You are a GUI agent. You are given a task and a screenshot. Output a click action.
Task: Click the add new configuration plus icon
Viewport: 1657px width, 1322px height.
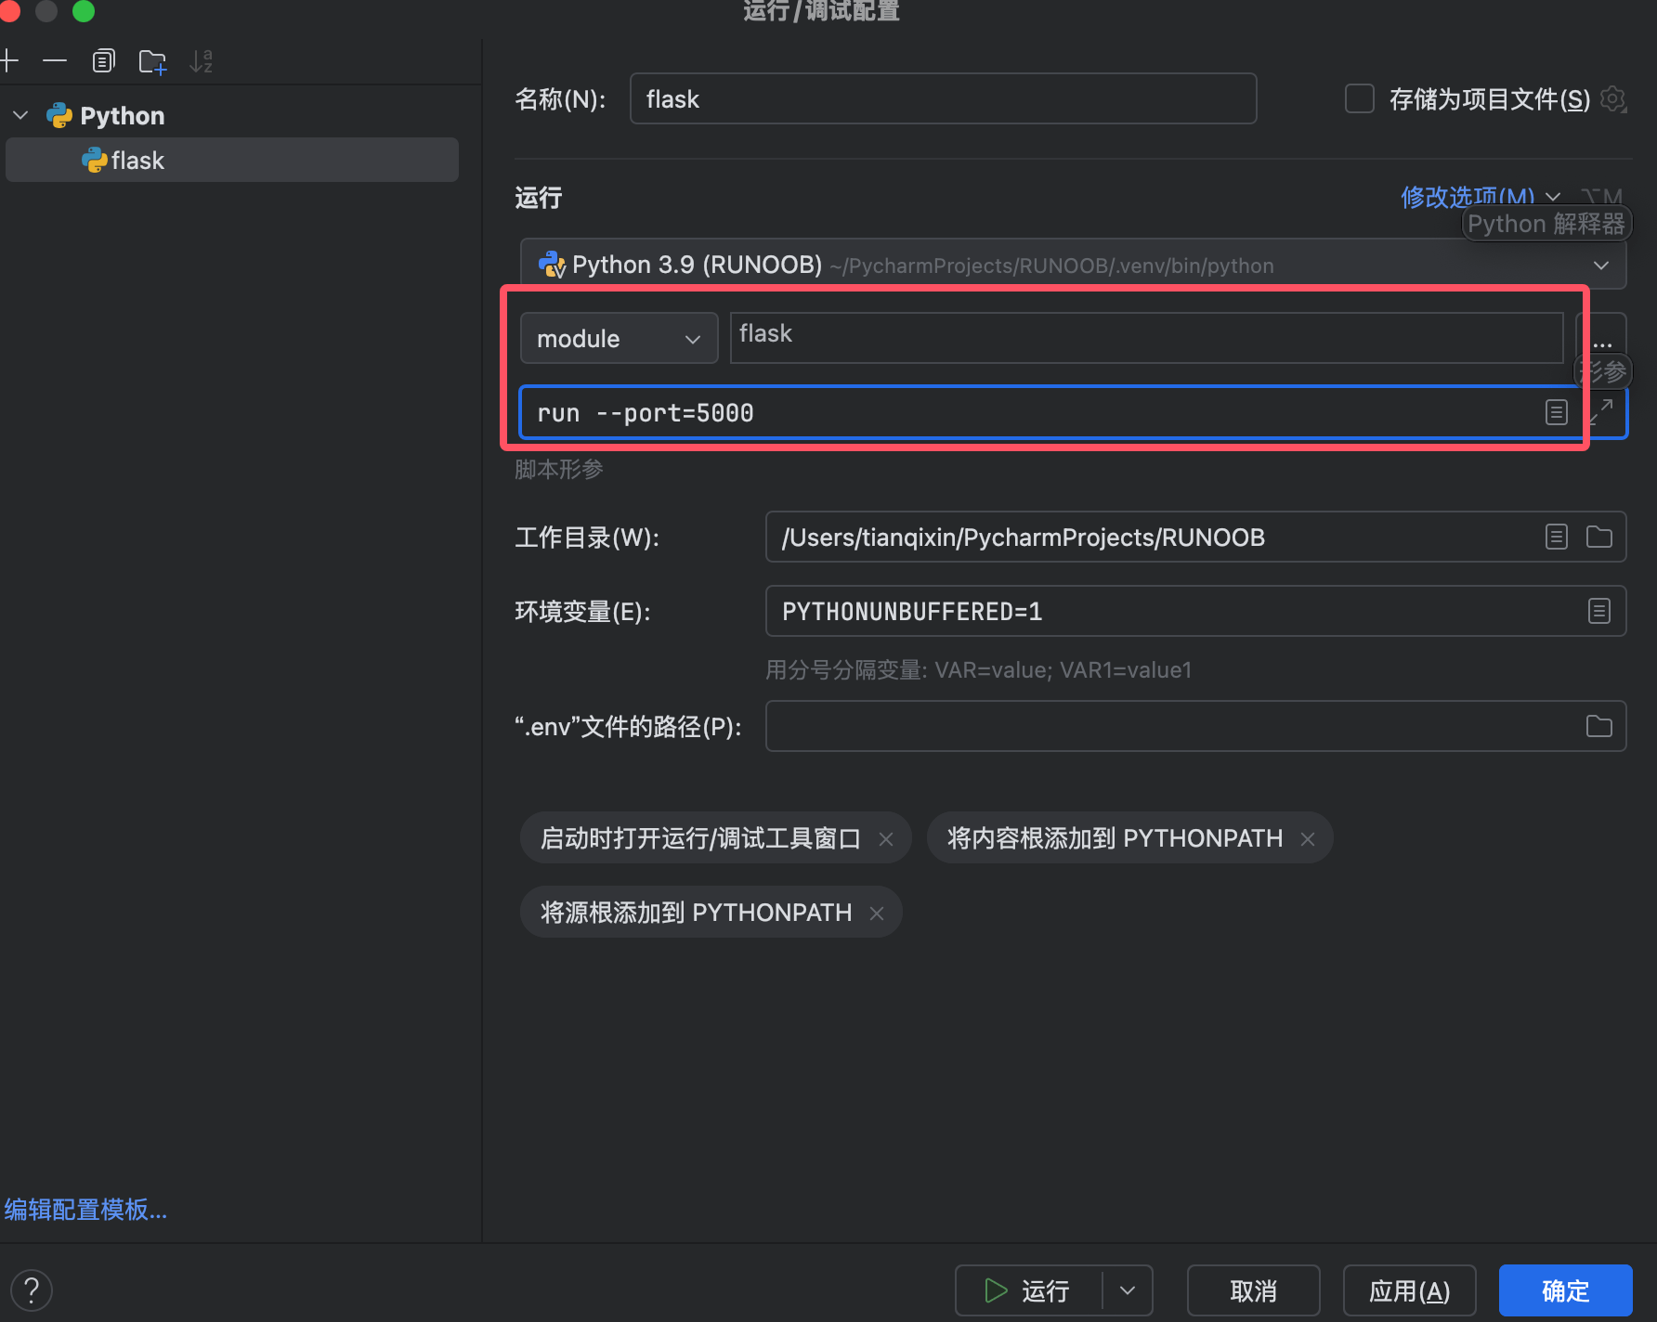point(9,61)
